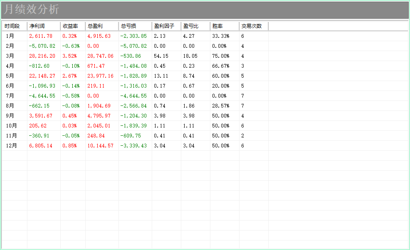This screenshot has width=410, height=250.
Task: Click net profit value 2,611.78
Action: (41, 36)
